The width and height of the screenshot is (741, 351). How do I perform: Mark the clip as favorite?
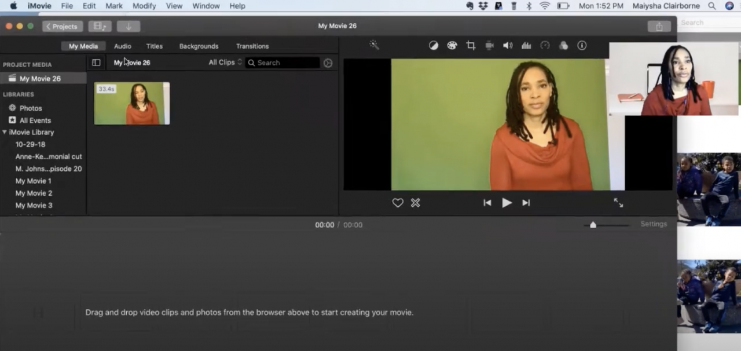pyautogui.click(x=398, y=203)
